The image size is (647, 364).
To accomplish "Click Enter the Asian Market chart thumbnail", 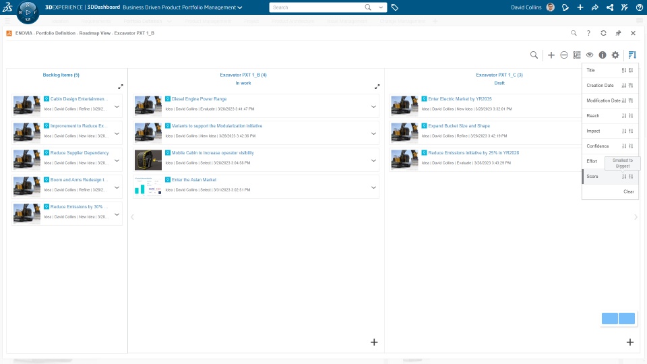I will pyautogui.click(x=148, y=187).
